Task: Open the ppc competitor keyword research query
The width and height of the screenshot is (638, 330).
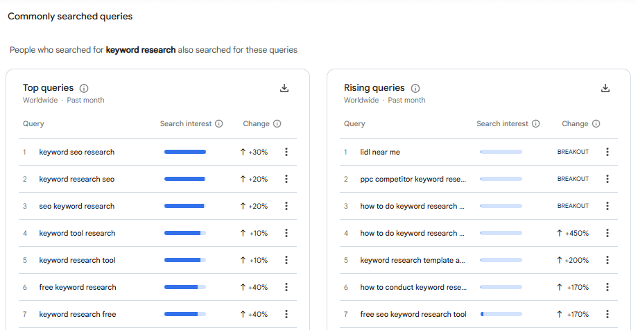Action: (x=413, y=179)
